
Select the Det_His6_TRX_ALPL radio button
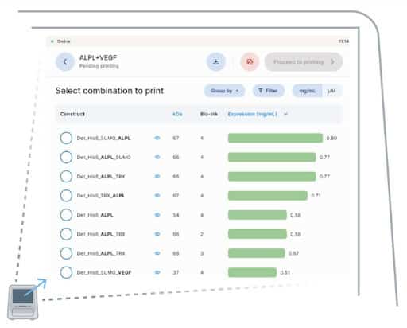click(66, 196)
